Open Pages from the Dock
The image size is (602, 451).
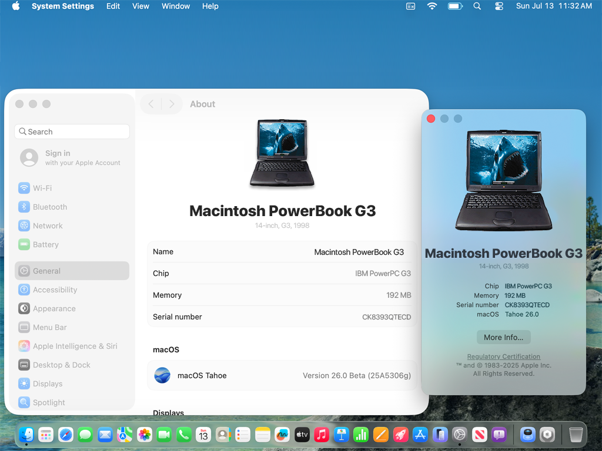point(381,435)
